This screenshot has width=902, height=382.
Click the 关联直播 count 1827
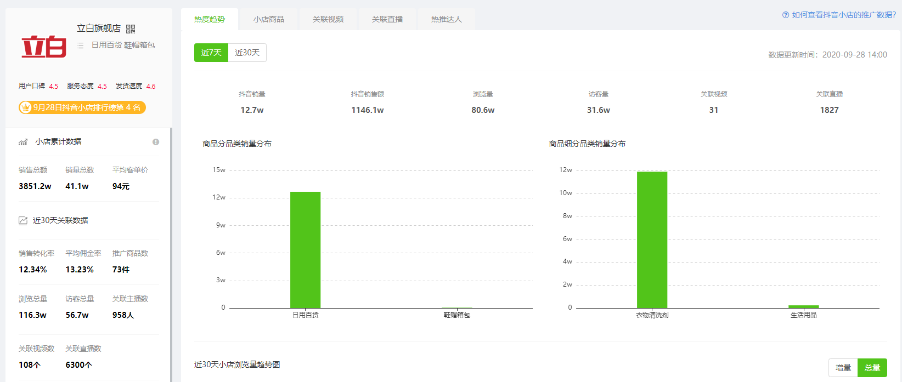click(830, 110)
